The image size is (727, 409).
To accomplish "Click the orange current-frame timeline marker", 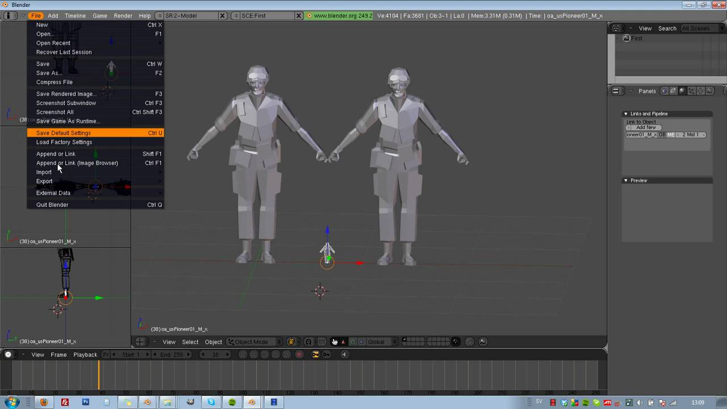I will point(99,375).
